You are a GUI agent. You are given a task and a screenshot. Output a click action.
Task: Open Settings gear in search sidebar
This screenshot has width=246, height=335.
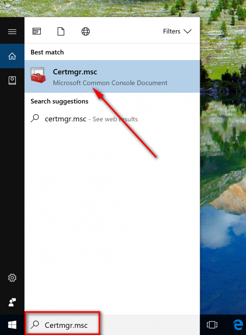coord(12,278)
